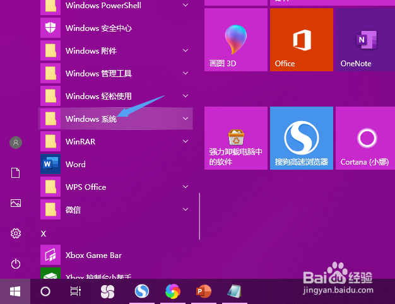Open the OneNote tile
This screenshot has width=395, height=304.
click(x=365, y=40)
